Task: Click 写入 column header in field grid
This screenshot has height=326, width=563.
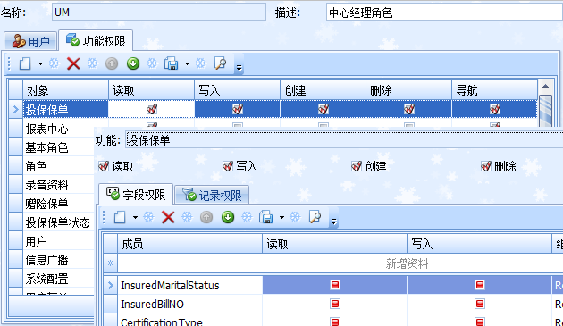Action: (x=479, y=244)
